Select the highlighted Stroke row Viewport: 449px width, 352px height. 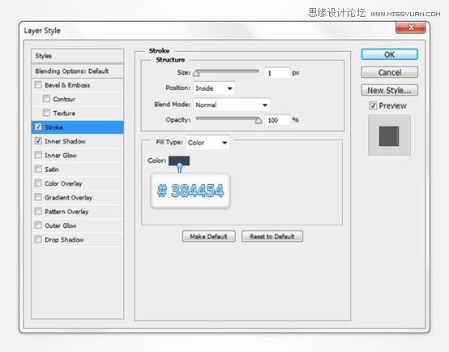[77, 127]
